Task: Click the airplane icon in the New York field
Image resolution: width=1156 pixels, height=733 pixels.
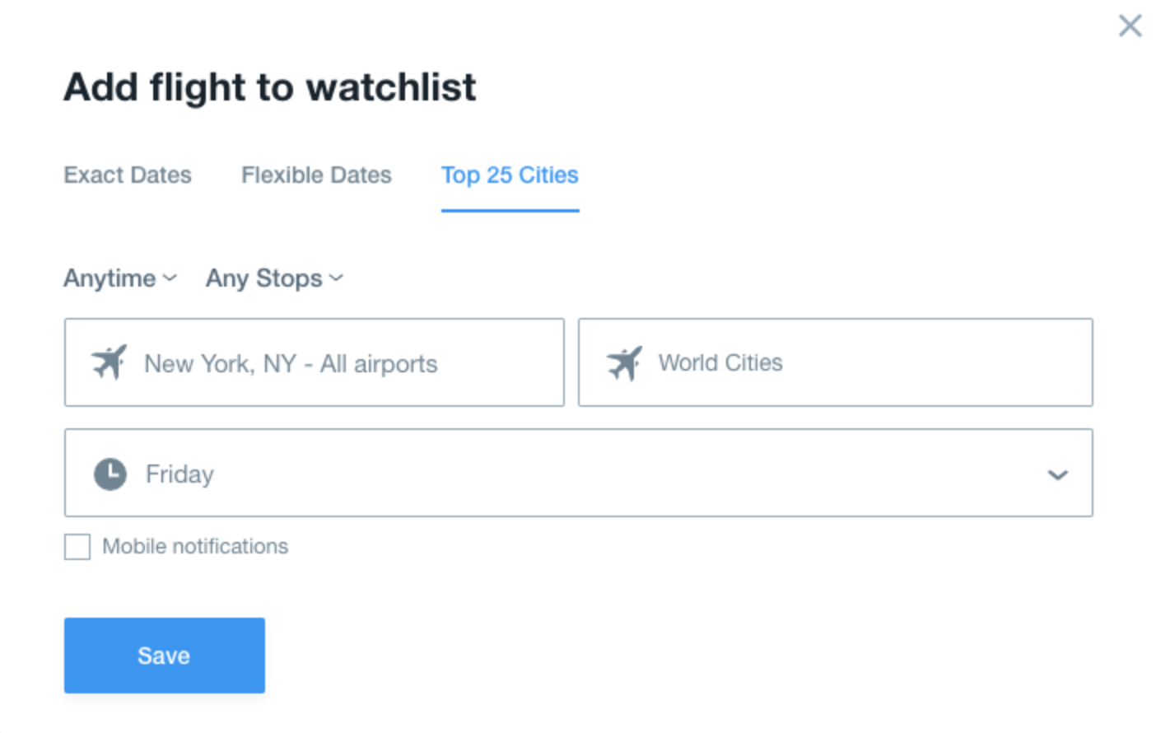Action: point(109,362)
